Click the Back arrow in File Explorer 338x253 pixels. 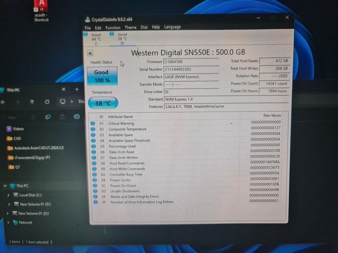click(3, 102)
